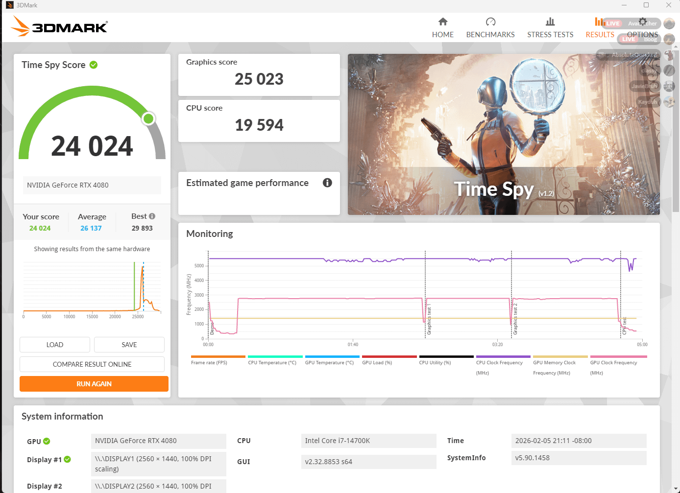
Task: Click the Time Spy artwork thumbnail
Action: 504,134
